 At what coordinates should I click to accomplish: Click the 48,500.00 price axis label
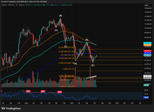point(148,73)
